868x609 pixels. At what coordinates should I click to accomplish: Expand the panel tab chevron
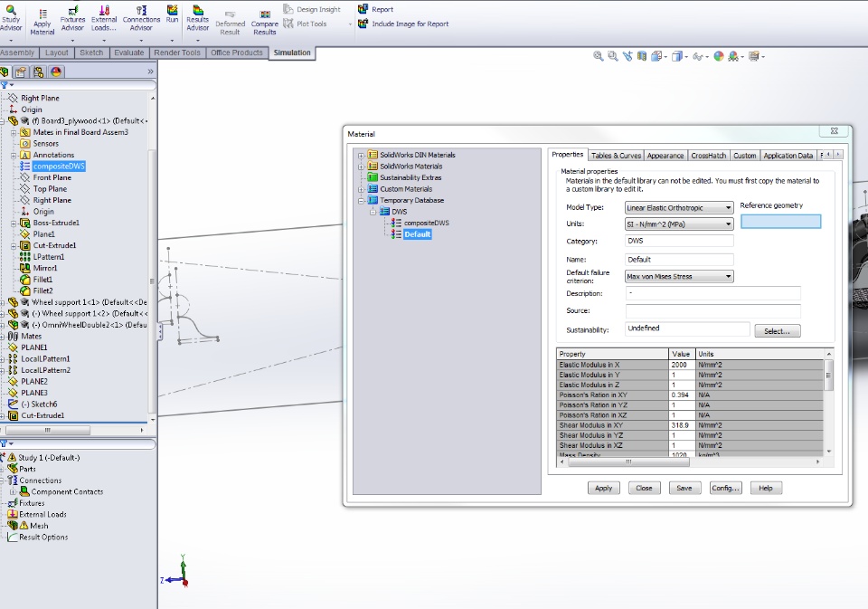(x=150, y=71)
